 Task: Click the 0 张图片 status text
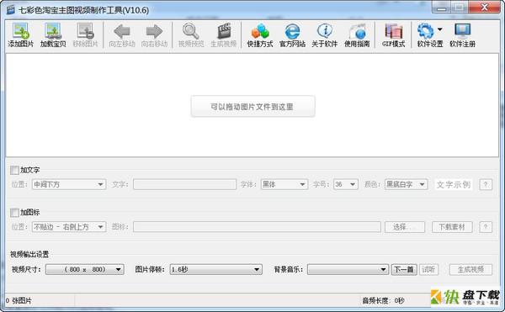click(x=19, y=301)
